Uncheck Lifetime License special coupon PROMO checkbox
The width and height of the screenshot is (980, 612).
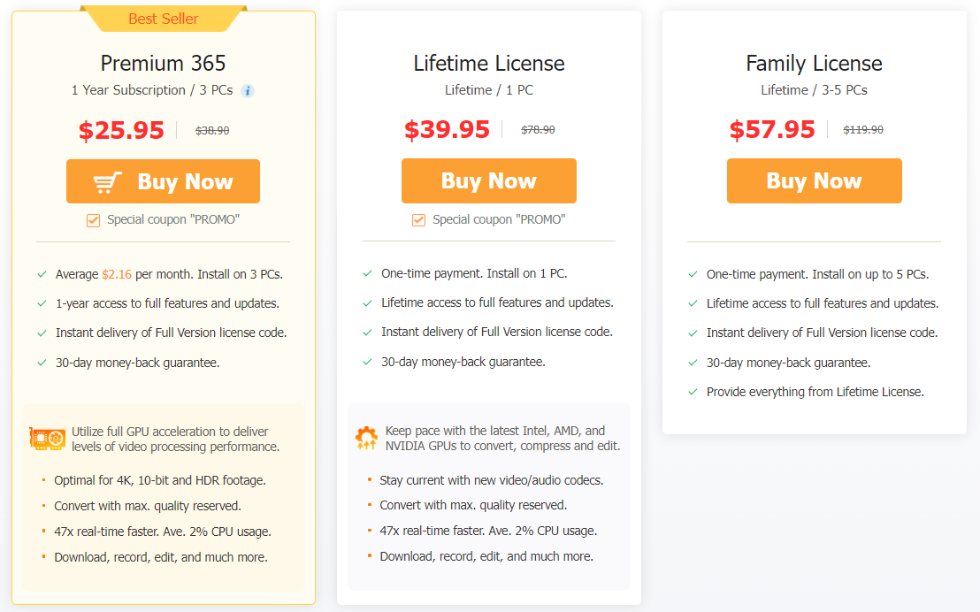coord(418,219)
